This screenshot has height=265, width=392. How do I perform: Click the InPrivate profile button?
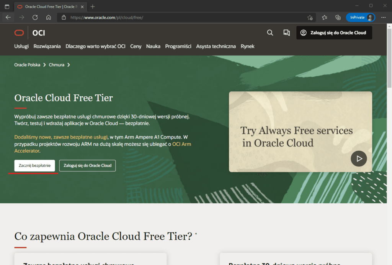click(361, 17)
